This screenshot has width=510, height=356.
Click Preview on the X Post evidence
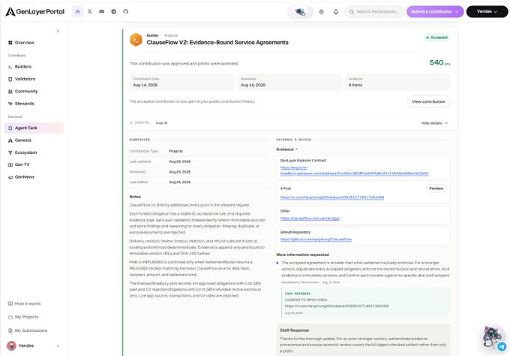(436, 189)
